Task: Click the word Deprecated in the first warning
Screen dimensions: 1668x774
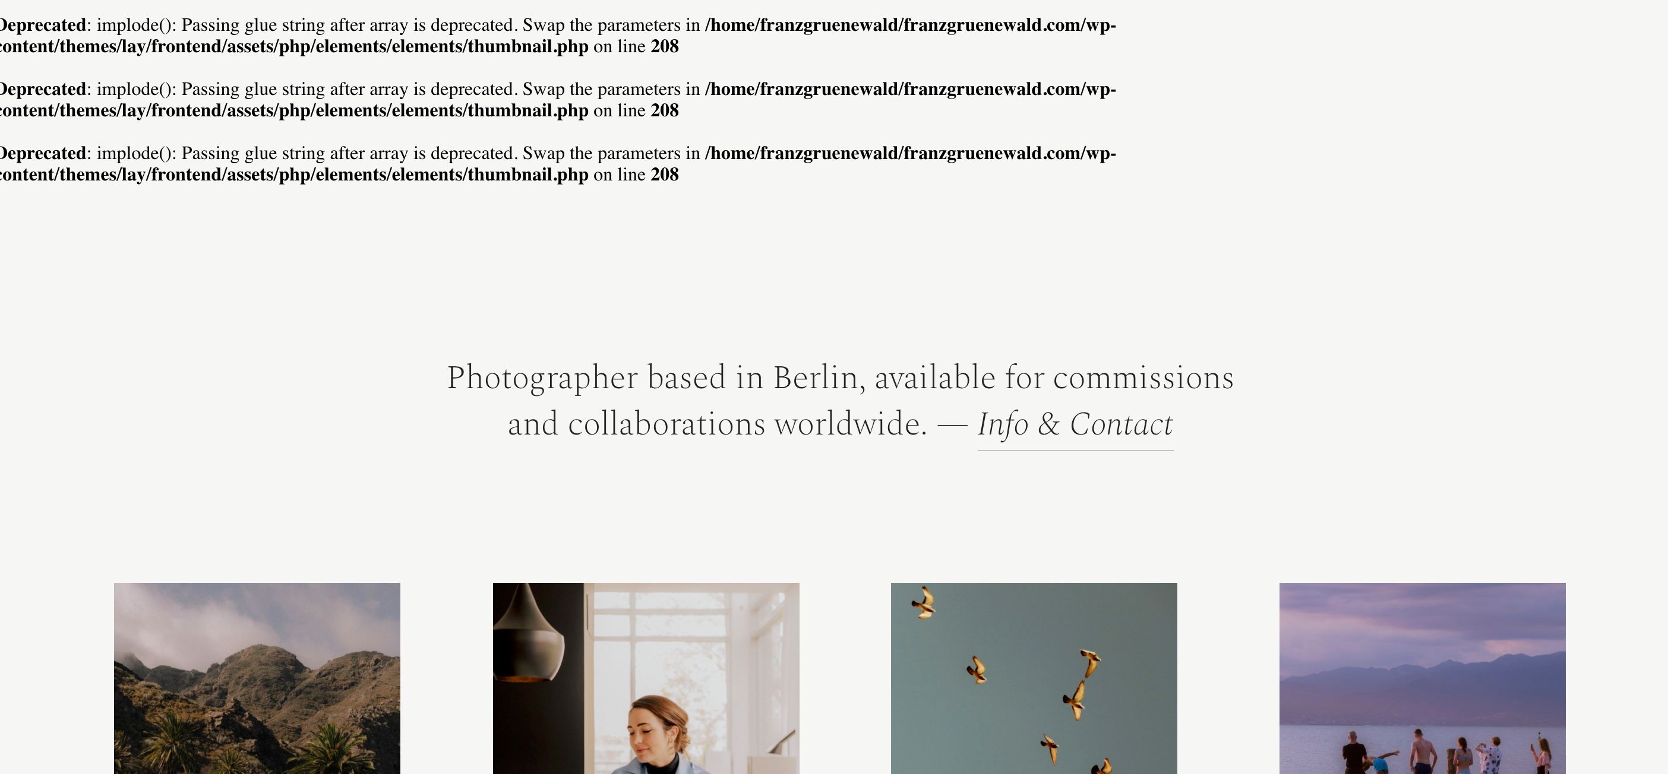Action: (x=42, y=26)
